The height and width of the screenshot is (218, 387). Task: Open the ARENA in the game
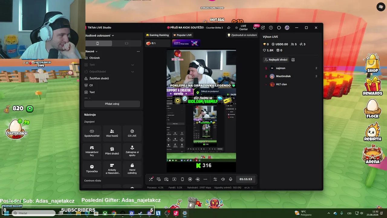point(372,154)
